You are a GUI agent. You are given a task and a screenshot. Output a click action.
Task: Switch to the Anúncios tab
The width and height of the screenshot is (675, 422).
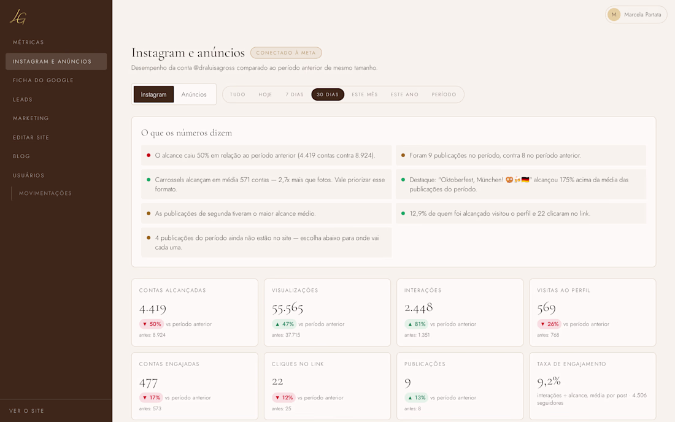pyautogui.click(x=194, y=94)
